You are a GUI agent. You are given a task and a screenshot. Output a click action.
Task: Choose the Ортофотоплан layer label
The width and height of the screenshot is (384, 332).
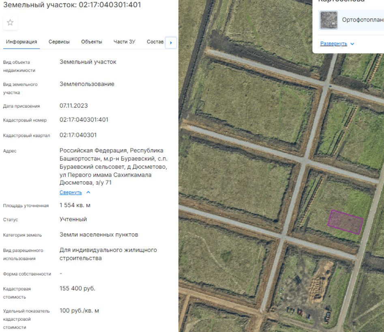pyautogui.click(x=362, y=20)
